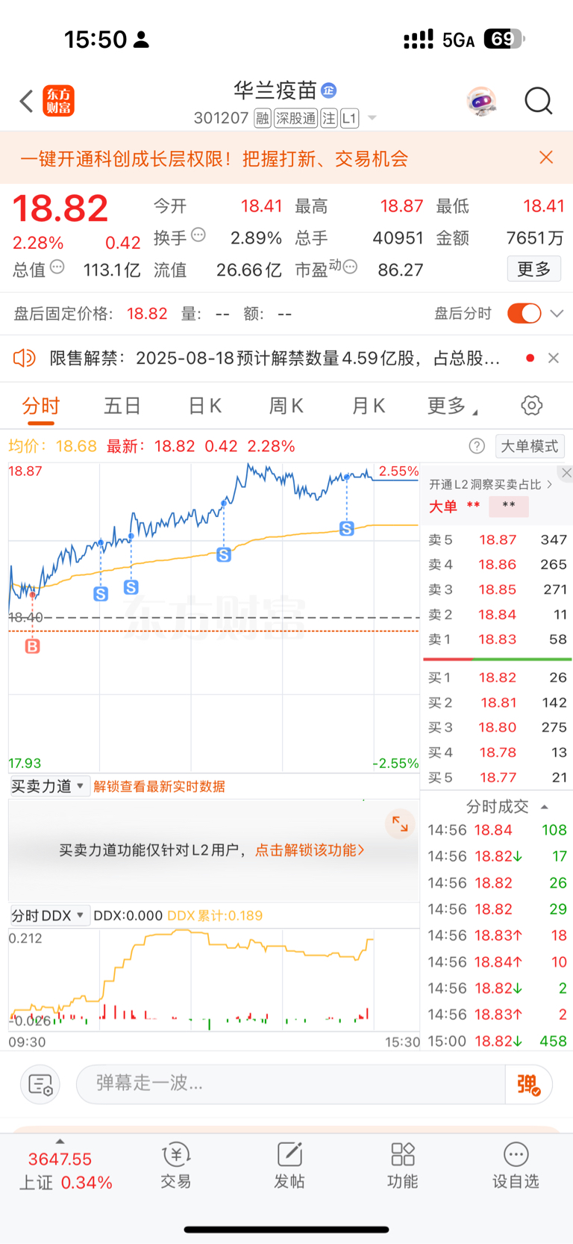The width and height of the screenshot is (573, 1244).
Task: Open chart settings hexagon gear
Action: point(531,406)
